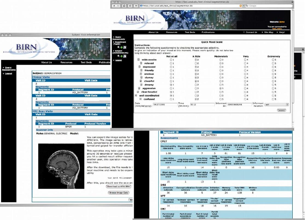Click green plus icon under Experiment (Test2)
Image resolution: width=305 pixels, height=220 pixels.
121,47
